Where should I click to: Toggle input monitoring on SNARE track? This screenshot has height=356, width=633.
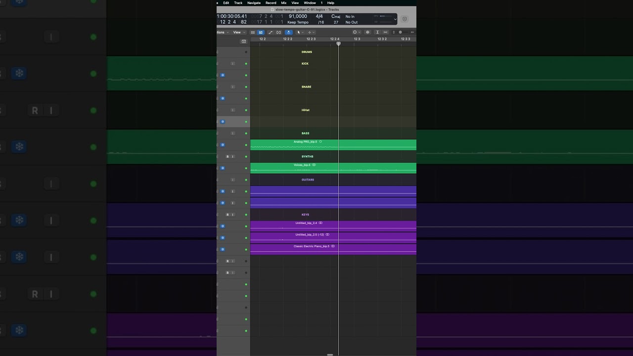coord(232,87)
